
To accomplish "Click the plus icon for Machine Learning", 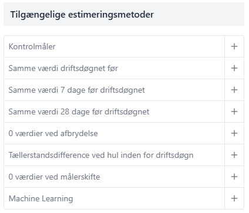I will [234, 198].
